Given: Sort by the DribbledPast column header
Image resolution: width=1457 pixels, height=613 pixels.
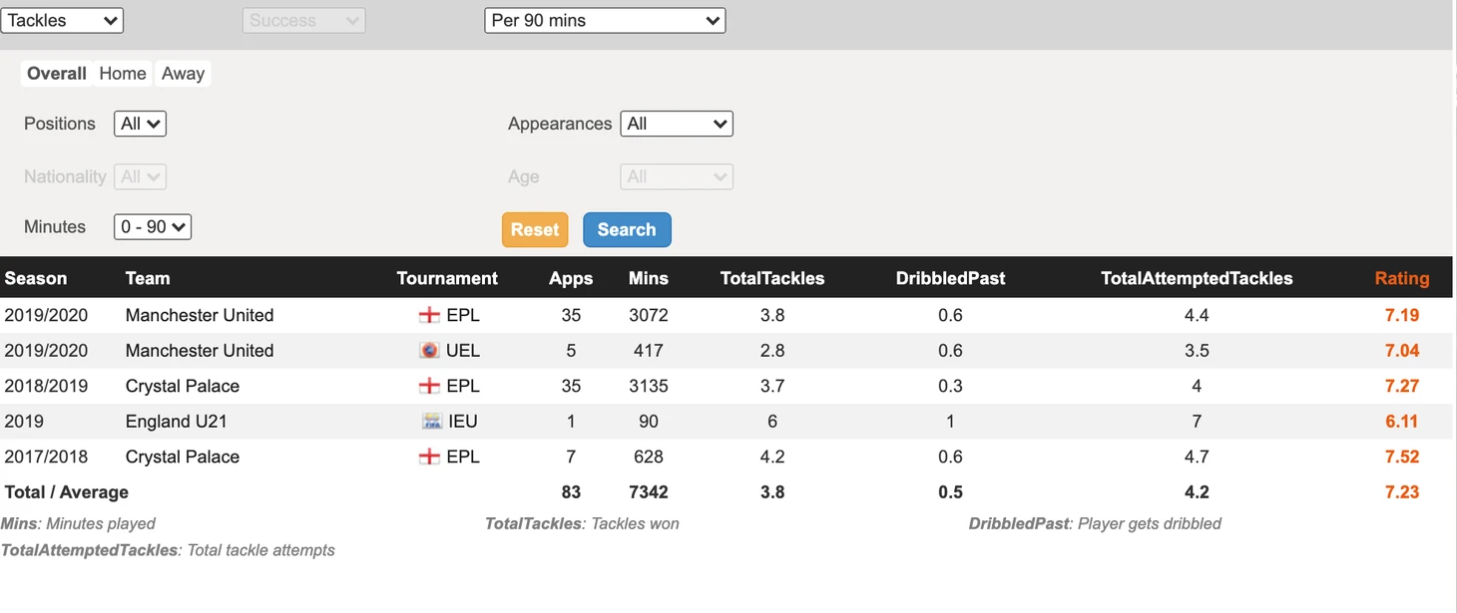Looking at the screenshot, I should pyautogui.click(x=950, y=279).
